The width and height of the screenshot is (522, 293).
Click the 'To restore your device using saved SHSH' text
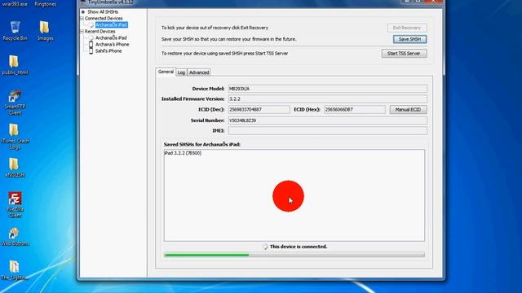coord(225,54)
